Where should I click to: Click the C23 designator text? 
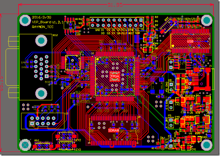pos(78,34)
